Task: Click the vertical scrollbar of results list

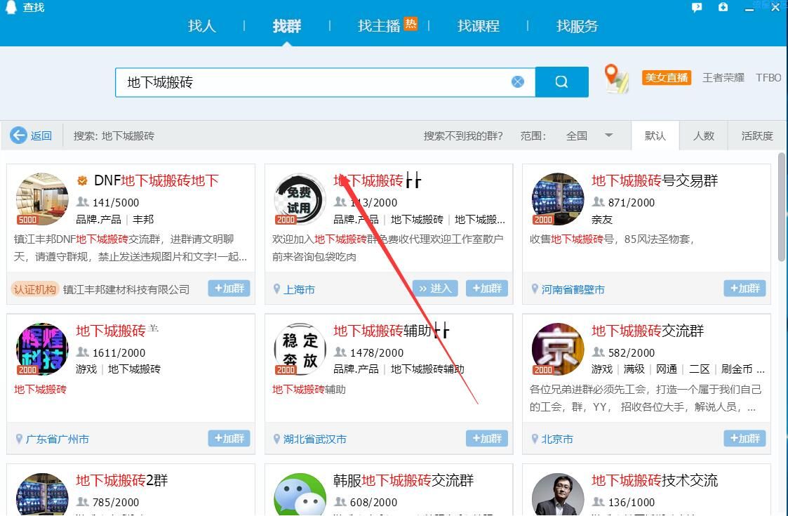Action: (x=782, y=206)
